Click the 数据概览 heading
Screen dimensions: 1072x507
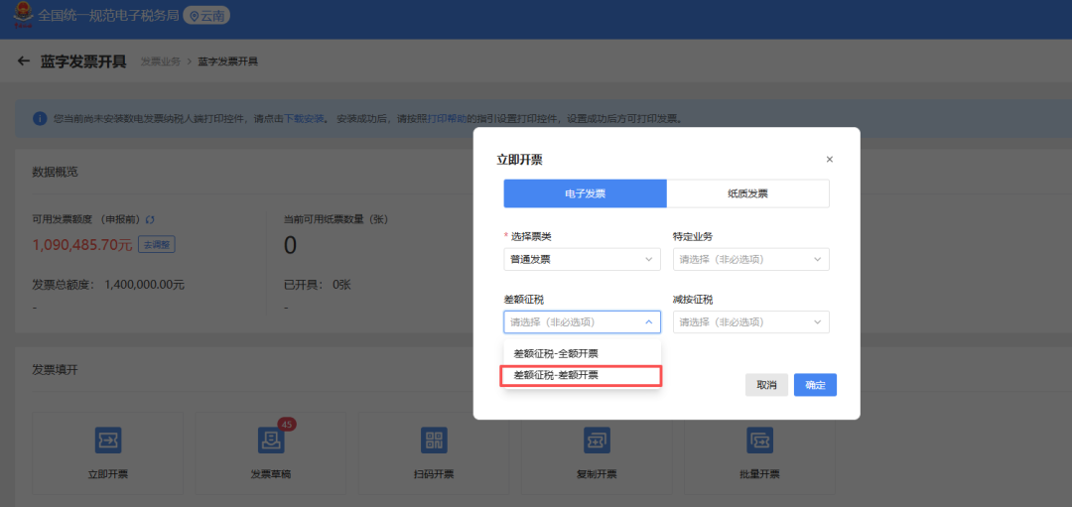pyautogui.click(x=55, y=172)
